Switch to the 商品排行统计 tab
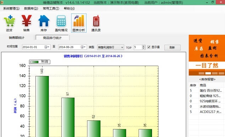 (x=52, y=38)
